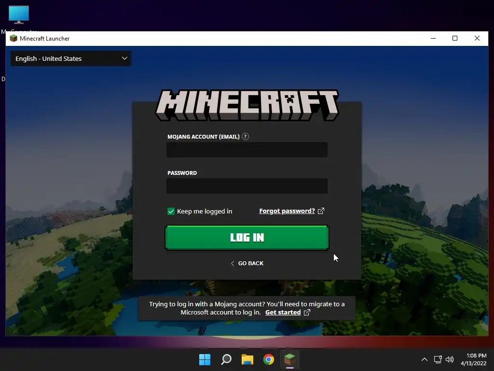Open the Forgot password? link
494x371 pixels.
(287, 211)
